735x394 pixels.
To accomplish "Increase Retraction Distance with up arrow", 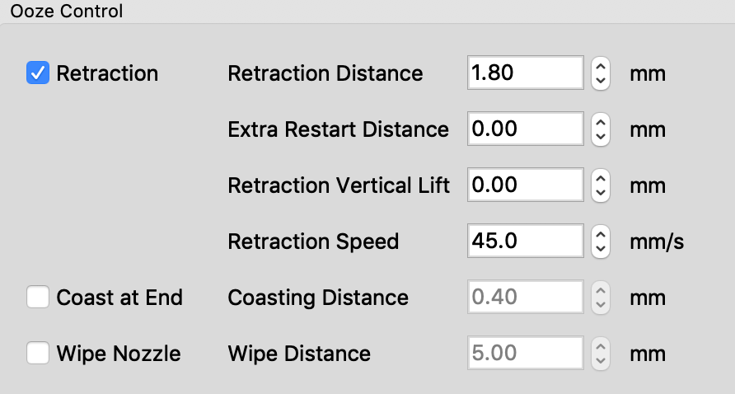I will click(x=601, y=66).
